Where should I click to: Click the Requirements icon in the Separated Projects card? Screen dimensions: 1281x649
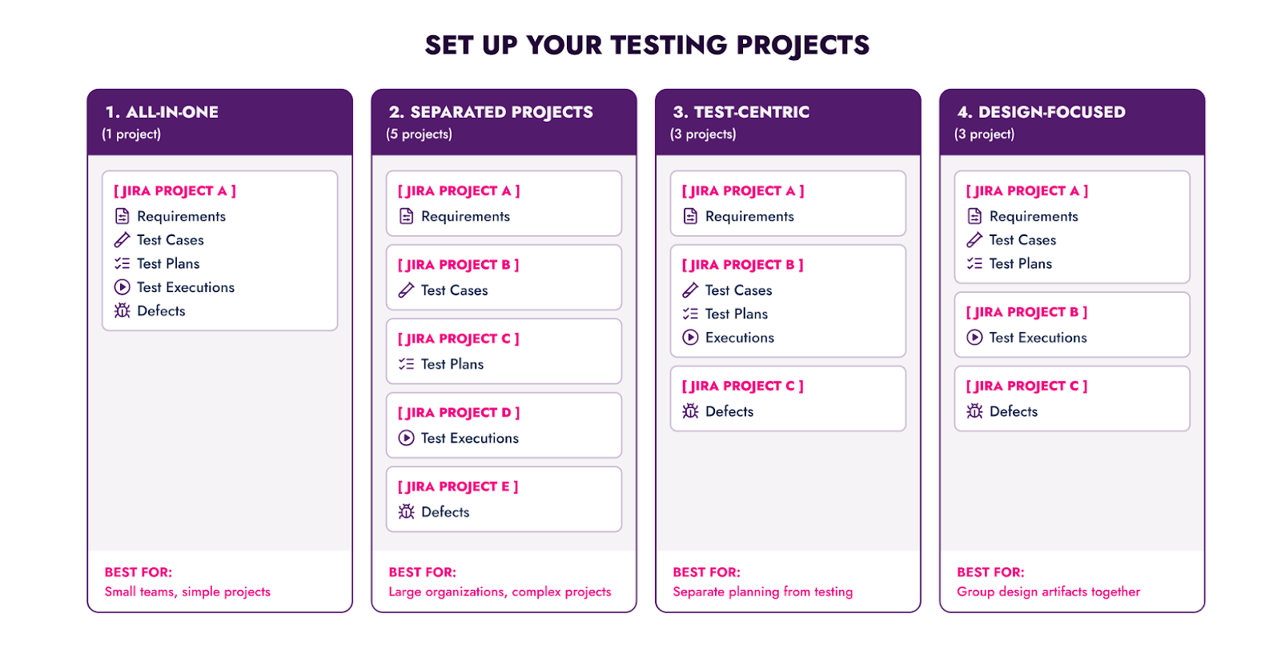[407, 216]
